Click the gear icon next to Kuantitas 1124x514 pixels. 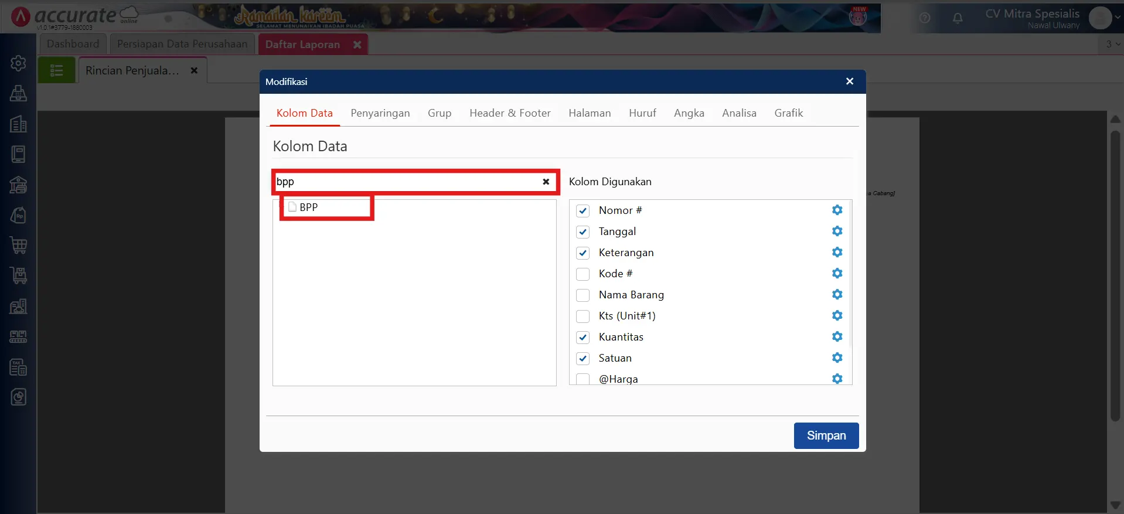pos(837,336)
